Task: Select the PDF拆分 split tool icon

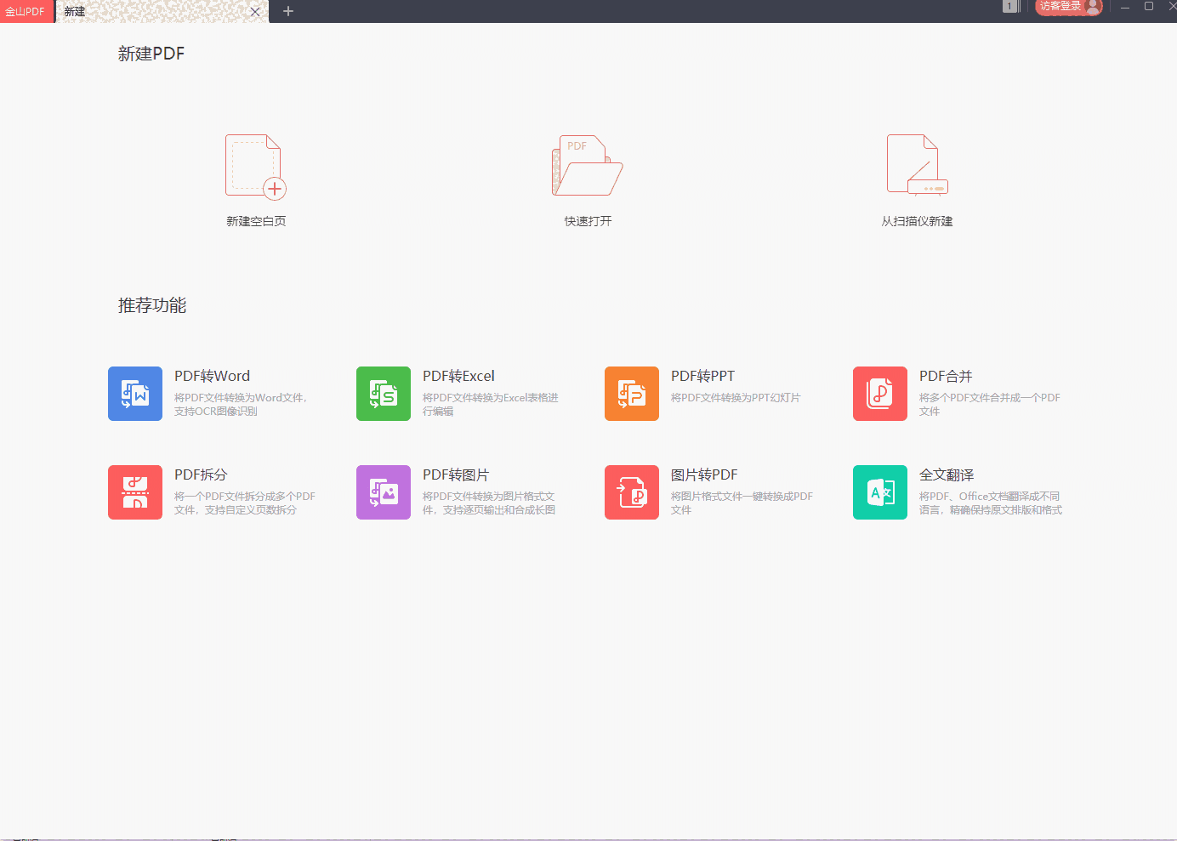Action: [x=135, y=492]
